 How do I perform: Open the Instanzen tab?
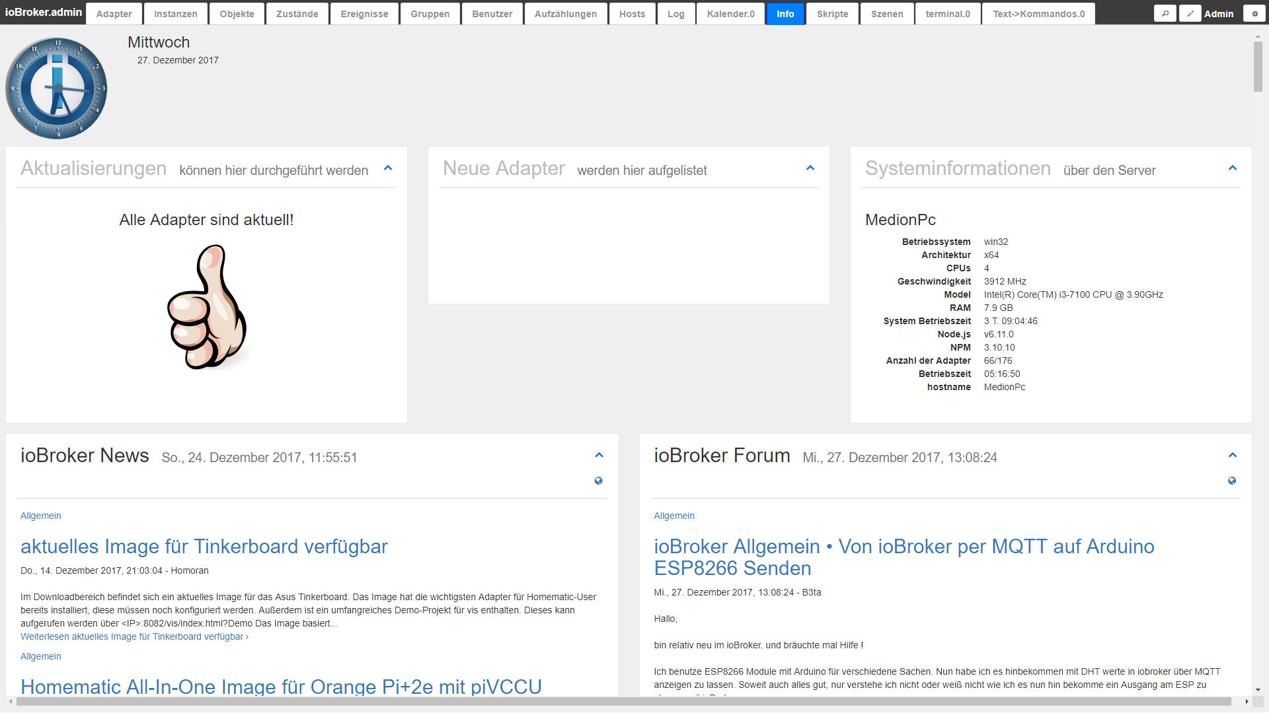[x=176, y=14]
